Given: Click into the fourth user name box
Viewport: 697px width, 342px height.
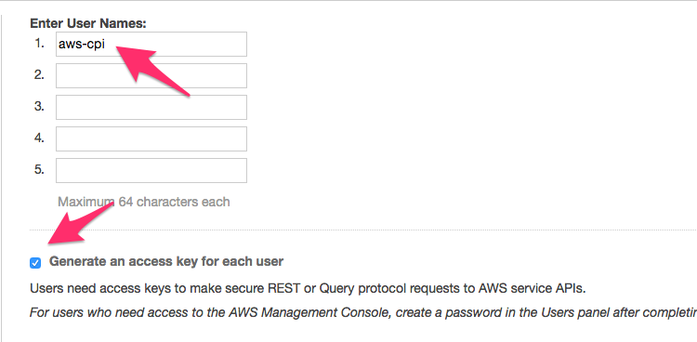Looking at the screenshot, I should point(151,138).
